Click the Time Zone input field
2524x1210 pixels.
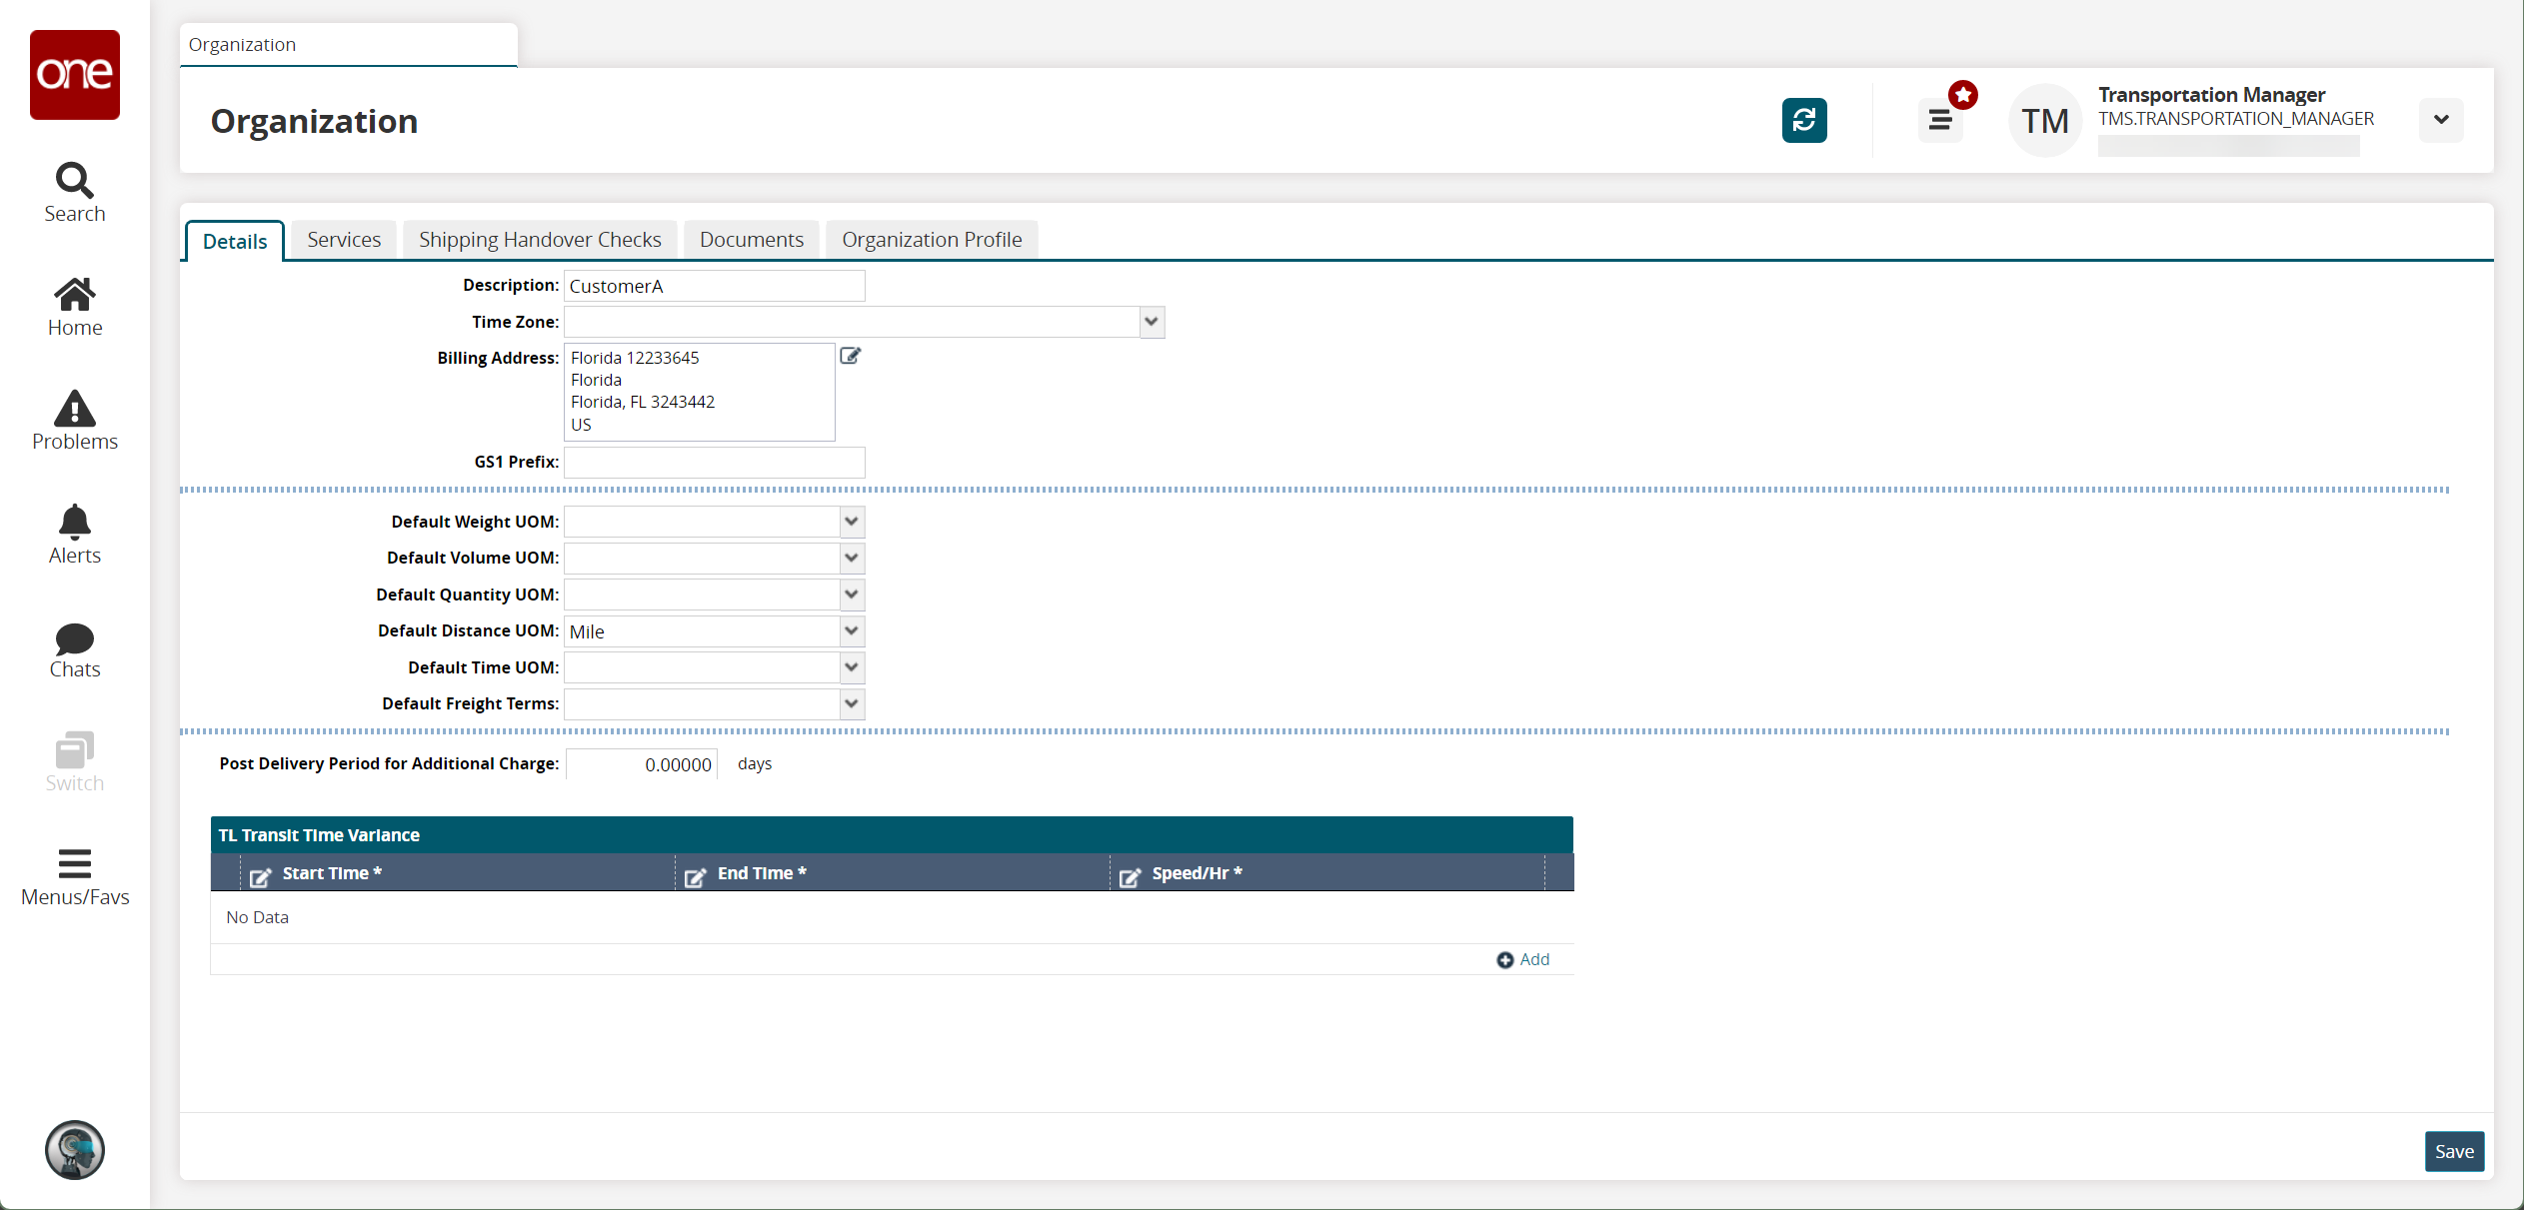(852, 322)
